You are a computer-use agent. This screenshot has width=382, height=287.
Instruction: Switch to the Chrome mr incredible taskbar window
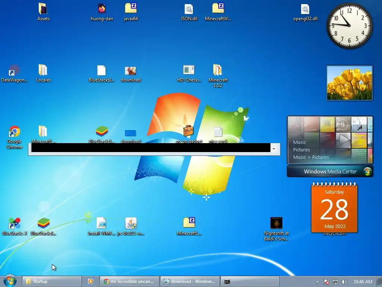(x=129, y=281)
